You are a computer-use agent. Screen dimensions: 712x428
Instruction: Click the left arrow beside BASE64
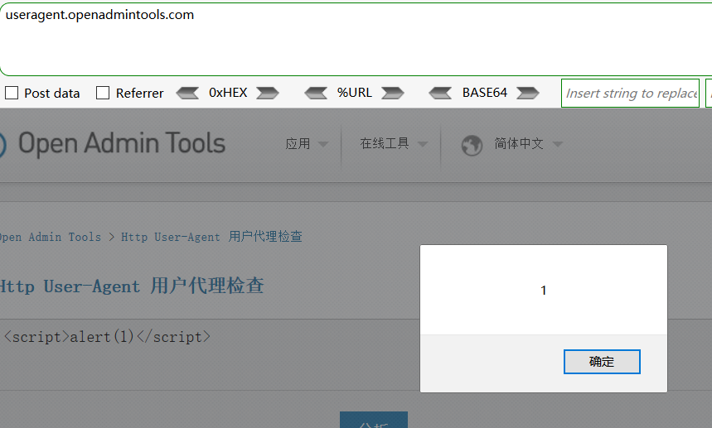point(440,93)
